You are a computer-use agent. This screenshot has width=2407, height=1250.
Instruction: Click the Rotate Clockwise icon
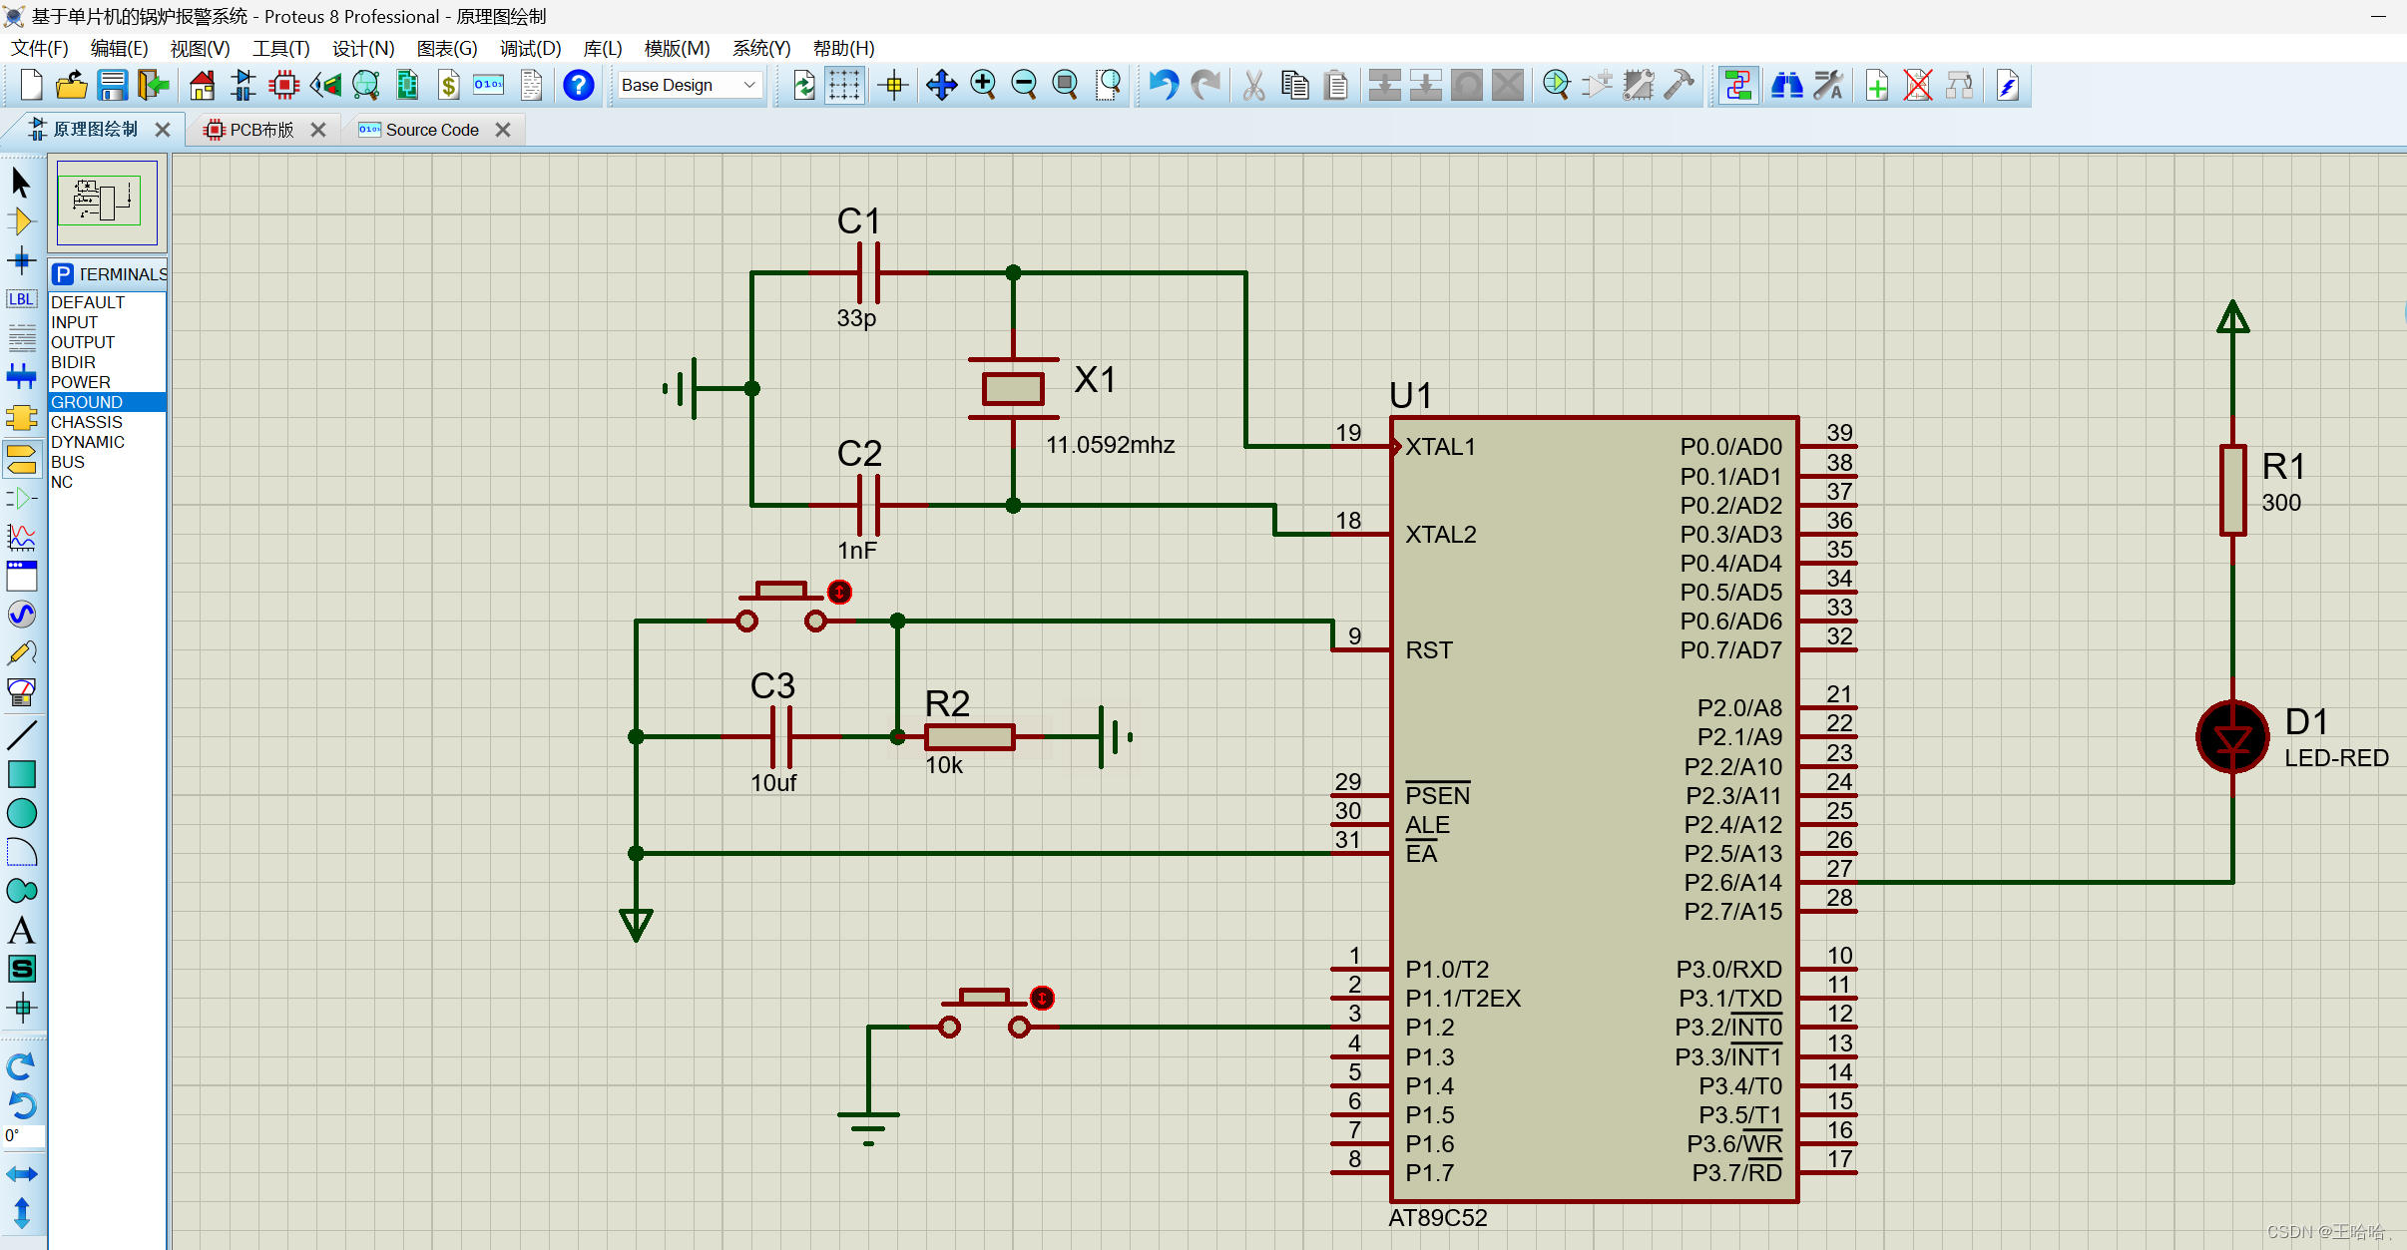tap(21, 1066)
